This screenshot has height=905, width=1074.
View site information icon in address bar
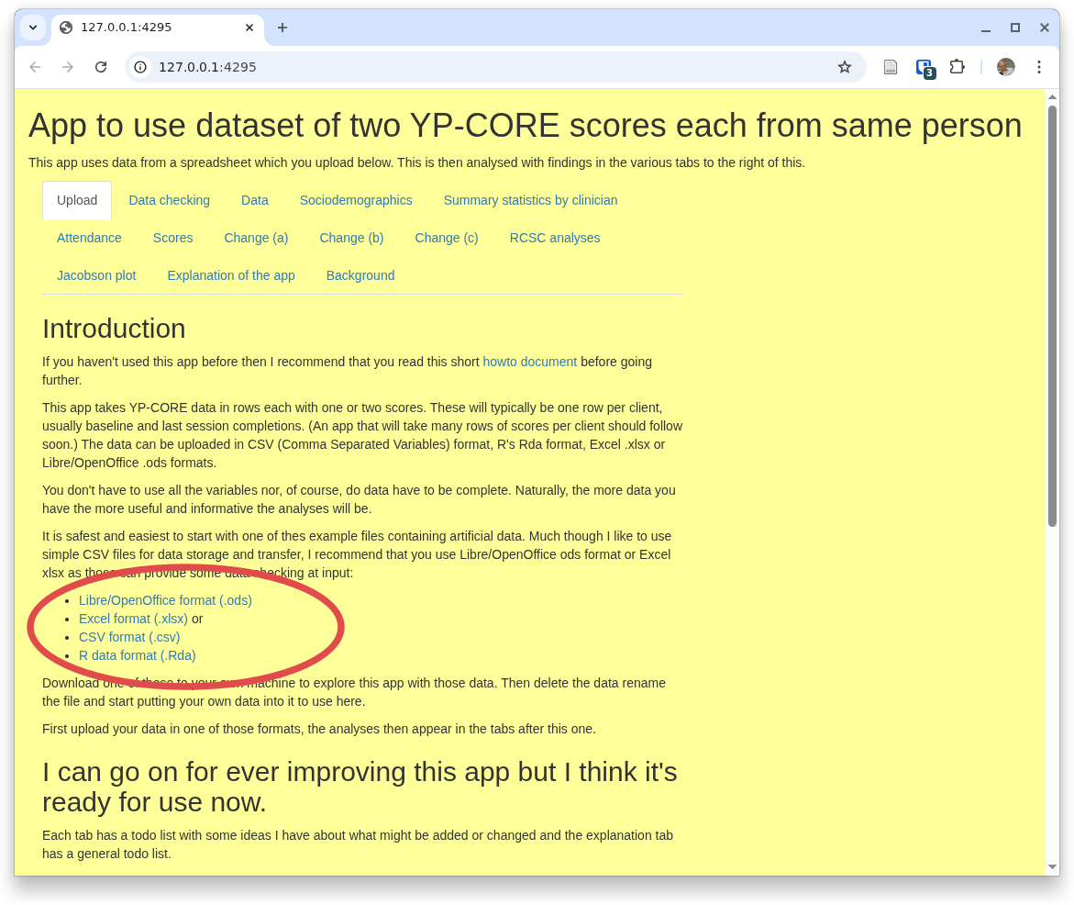(x=140, y=67)
